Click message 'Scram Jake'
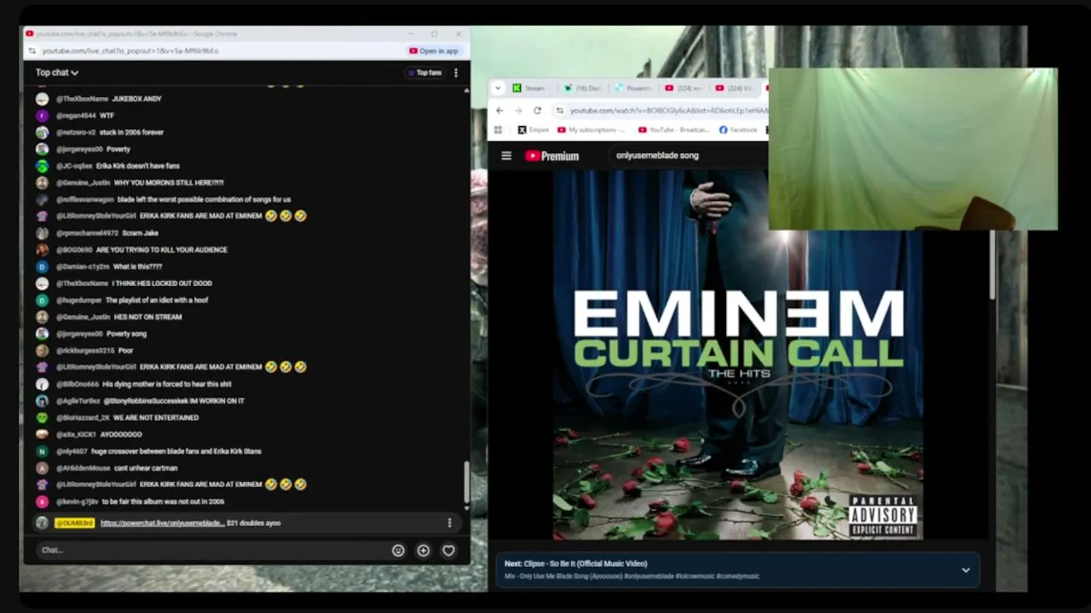The height and width of the screenshot is (613, 1091). [x=141, y=232]
